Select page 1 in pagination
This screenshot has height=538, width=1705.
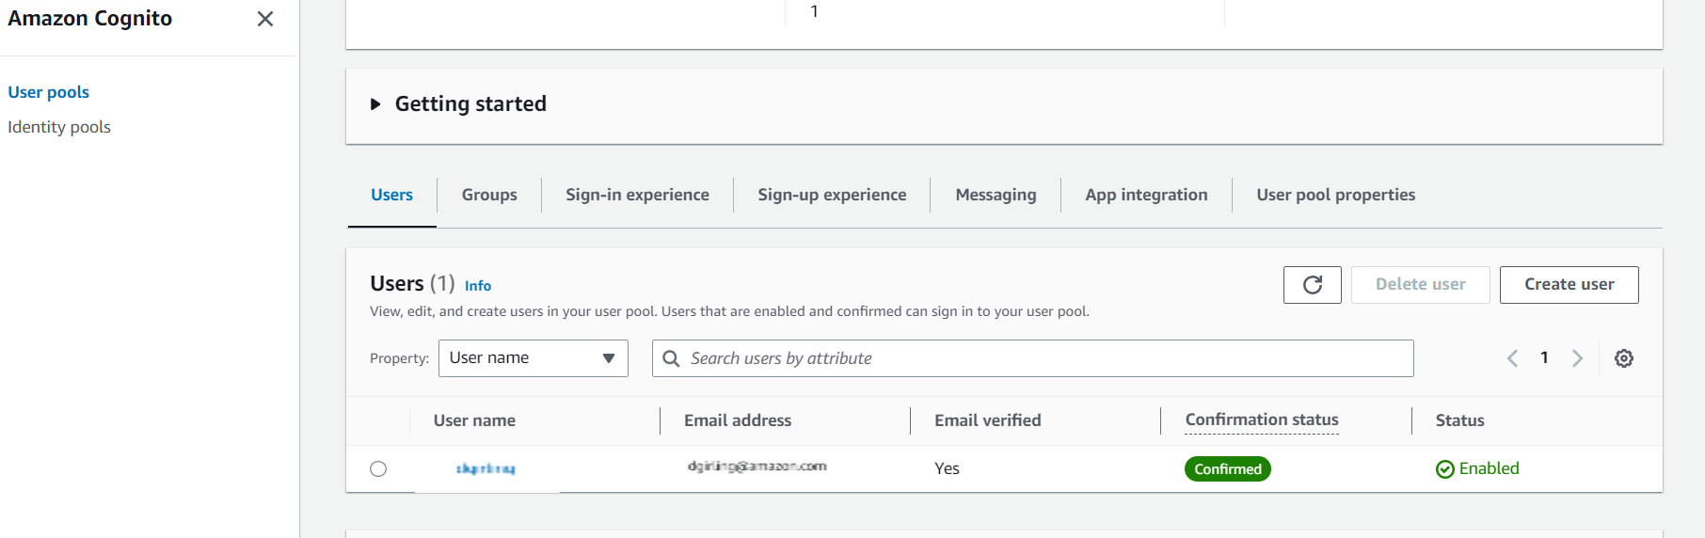tap(1544, 357)
